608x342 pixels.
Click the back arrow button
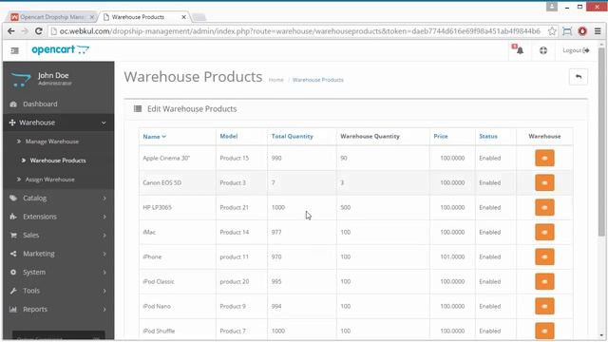tap(579, 77)
